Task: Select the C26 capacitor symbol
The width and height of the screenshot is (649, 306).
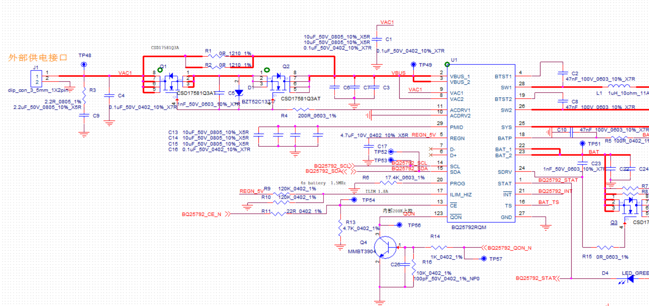Action: pos(405,264)
